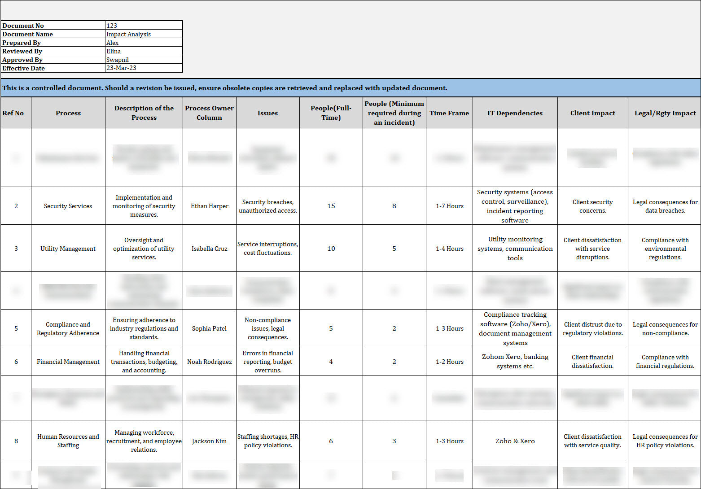Select the Financial Management process cell
The image size is (701, 489).
(x=68, y=362)
